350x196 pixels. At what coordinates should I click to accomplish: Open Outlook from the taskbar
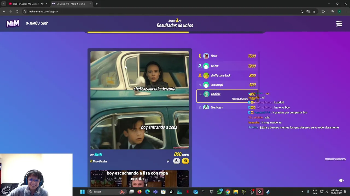coord(196,192)
